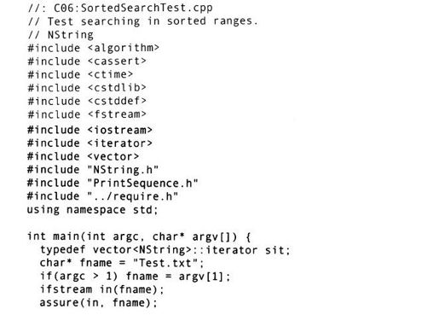Screen dimensions: 439x315
Task: Click the 'int main' function signature
Action: [x=139, y=236]
